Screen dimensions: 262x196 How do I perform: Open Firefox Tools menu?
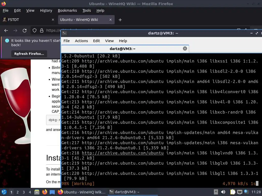pos(86,10)
